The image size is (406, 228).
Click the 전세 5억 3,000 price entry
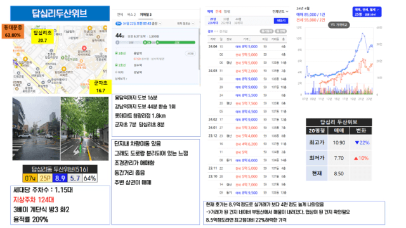246,127
